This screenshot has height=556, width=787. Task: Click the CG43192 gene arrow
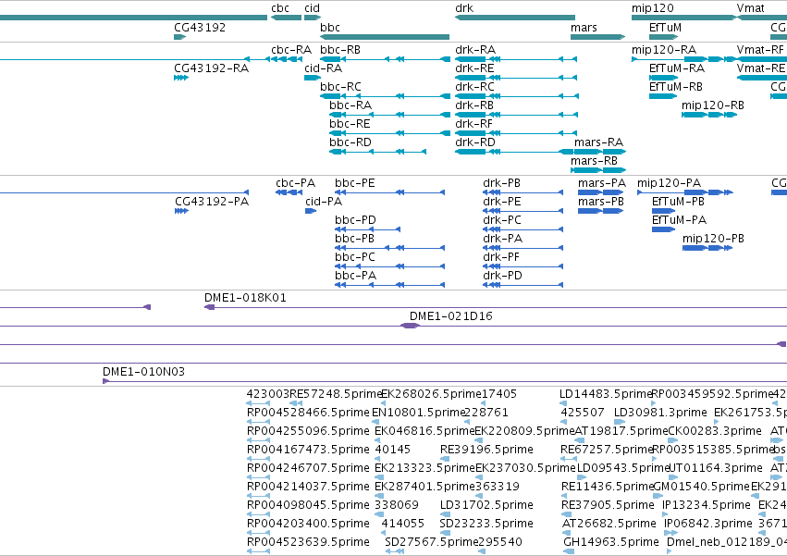click(179, 37)
